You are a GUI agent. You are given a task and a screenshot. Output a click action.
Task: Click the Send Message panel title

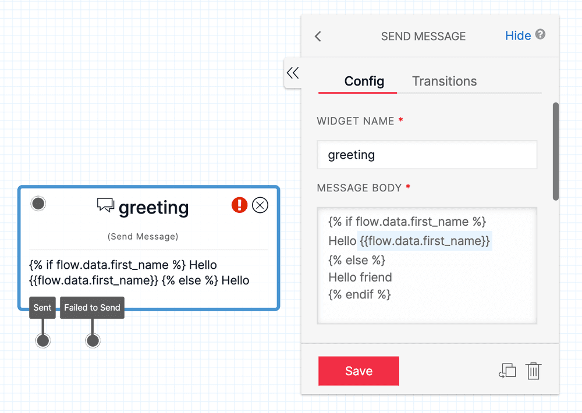tap(423, 36)
